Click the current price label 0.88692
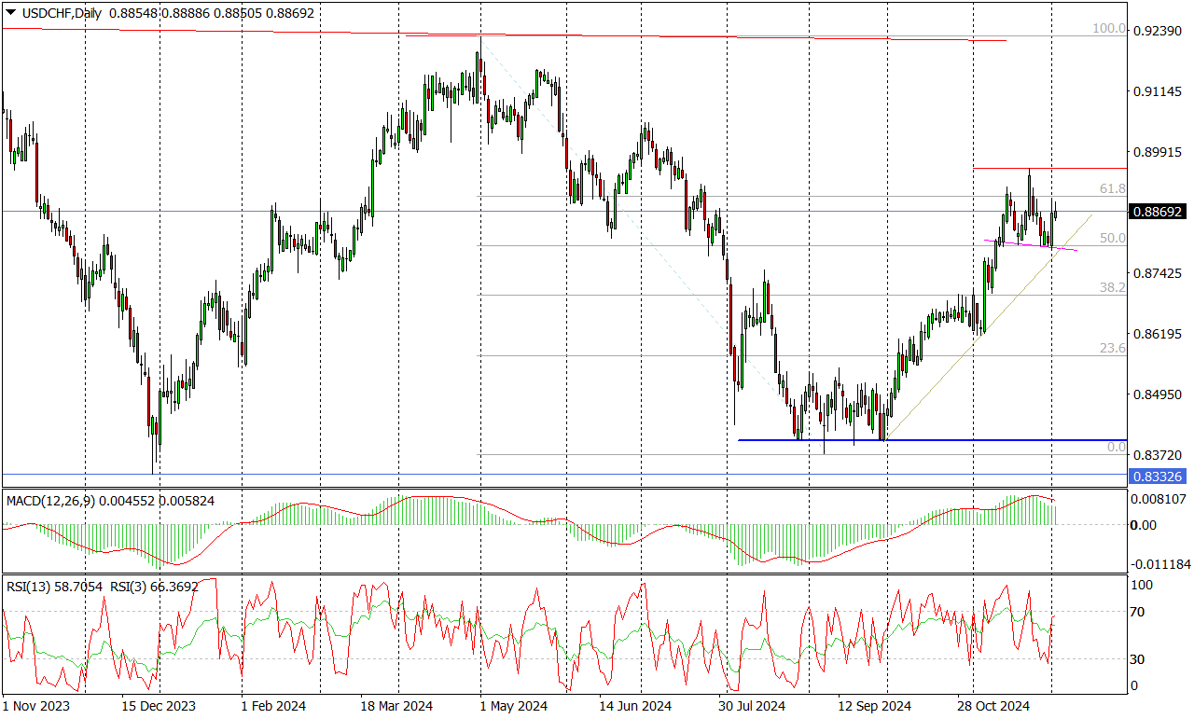The width and height of the screenshot is (1194, 719). coord(1158,212)
